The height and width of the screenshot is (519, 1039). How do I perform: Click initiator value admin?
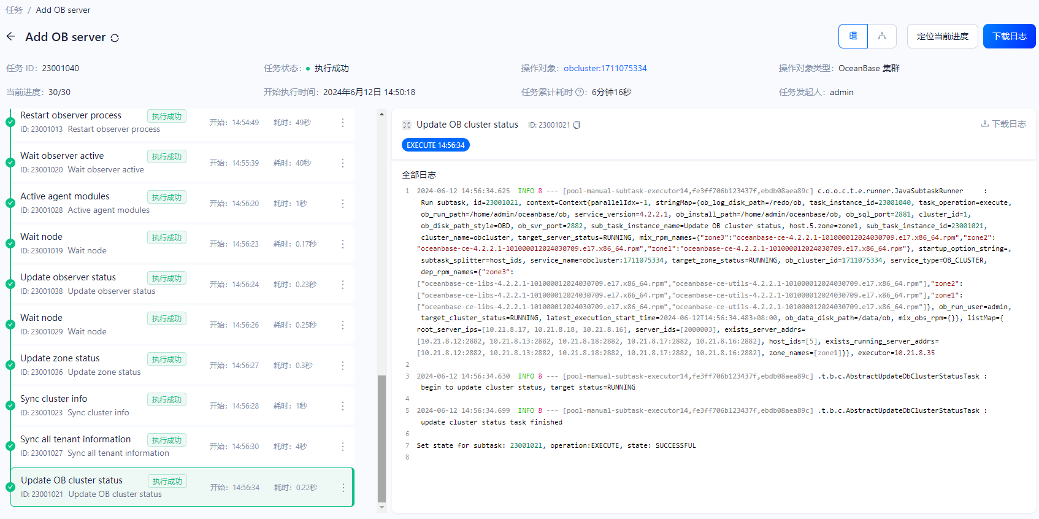click(x=842, y=92)
